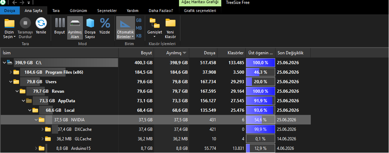Select the Ana Sayfa ribbon tab
This screenshot has width=389, height=153.
pos(33,11)
